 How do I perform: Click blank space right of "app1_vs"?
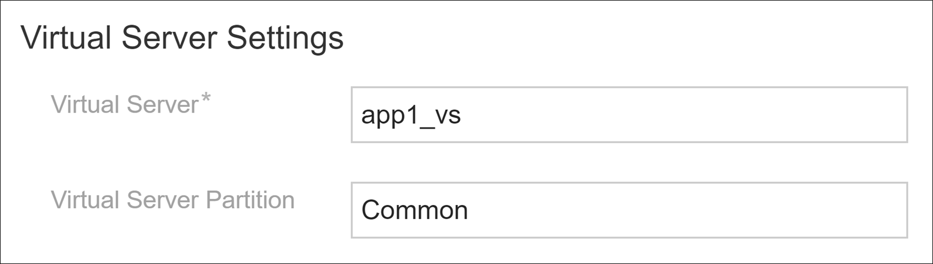(x=670, y=115)
